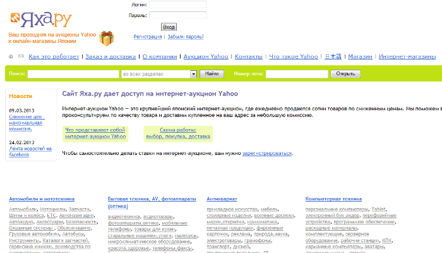Open Как это работает menu link
Viewport: 442px width, 253px height.
(x=54, y=56)
